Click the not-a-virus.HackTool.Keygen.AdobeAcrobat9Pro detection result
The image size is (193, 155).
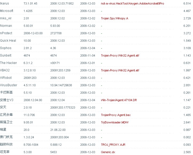pyautogui.click(x=132, y=3)
